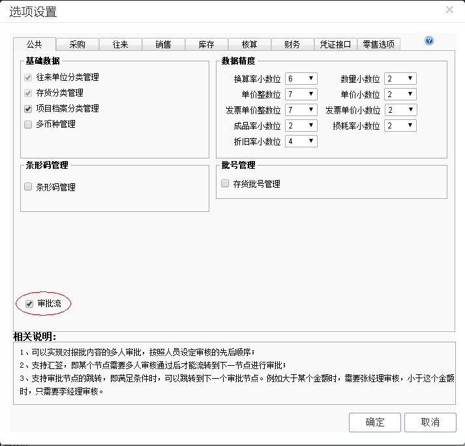Click the blue help question mark icon

click(x=429, y=40)
